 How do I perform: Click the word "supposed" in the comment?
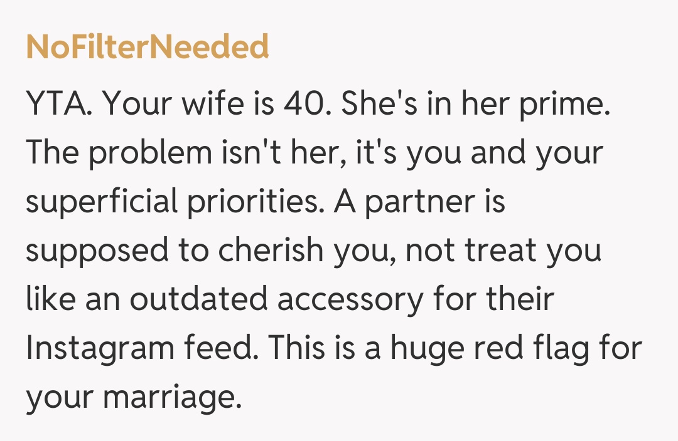[97, 251]
